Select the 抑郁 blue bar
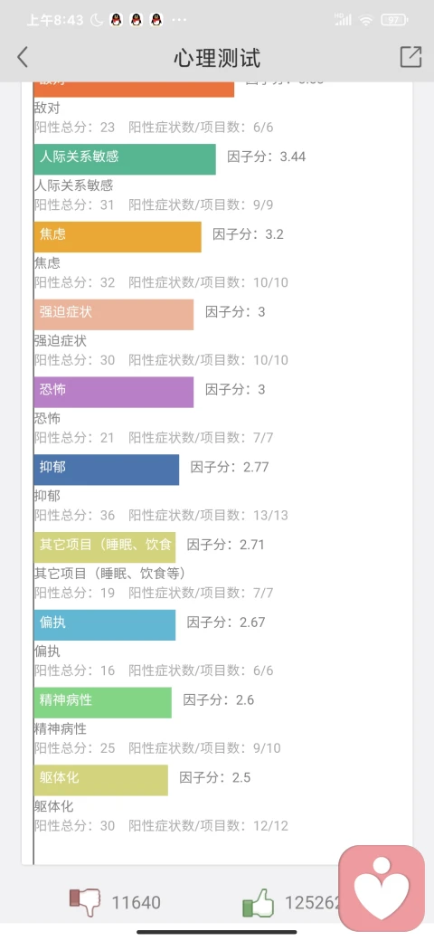This screenshot has width=434, height=941. (107, 470)
